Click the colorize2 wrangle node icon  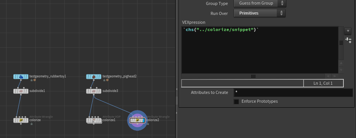[137, 120]
